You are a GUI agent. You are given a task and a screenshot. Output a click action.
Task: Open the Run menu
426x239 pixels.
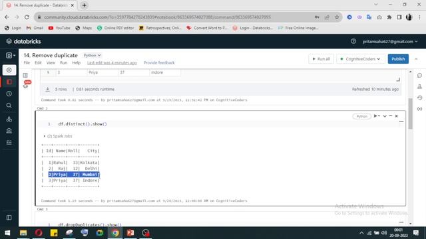[64, 62]
